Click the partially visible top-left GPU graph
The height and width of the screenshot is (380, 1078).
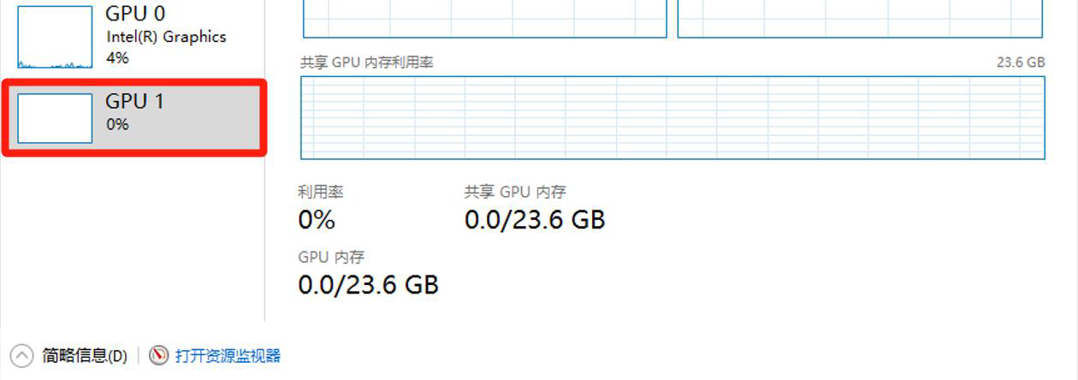click(x=484, y=18)
